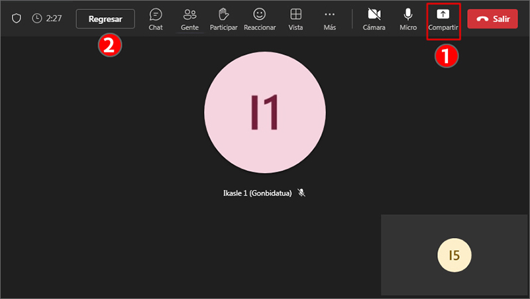Click the large I1 avatar circle
This screenshot has height=299, width=530.
coord(264,113)
